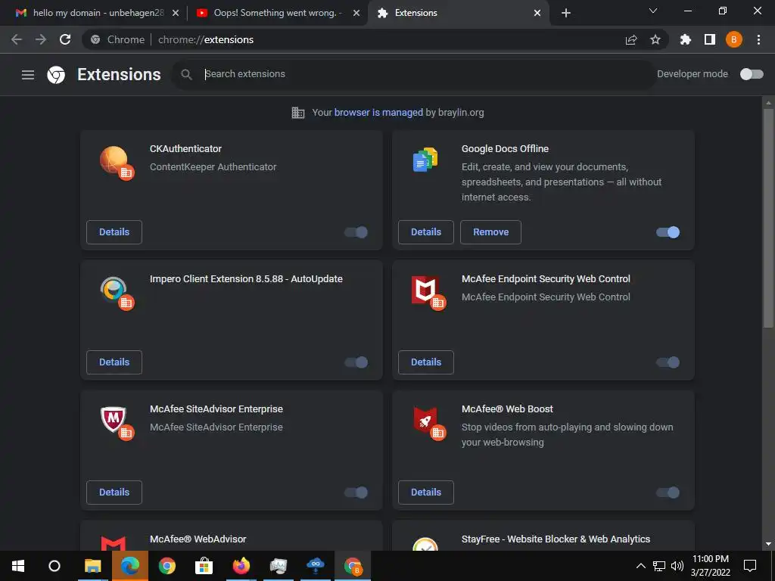Open Details for McAfee Endpoint Security Web Control
This screenshot has width=775, height=581.
[x=426, y=362]
